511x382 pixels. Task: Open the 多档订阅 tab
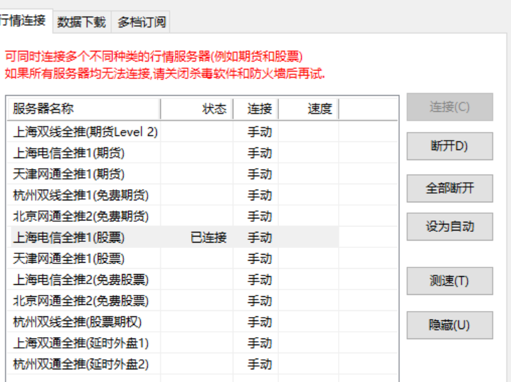pyautogui.click(x=141, y=22)
